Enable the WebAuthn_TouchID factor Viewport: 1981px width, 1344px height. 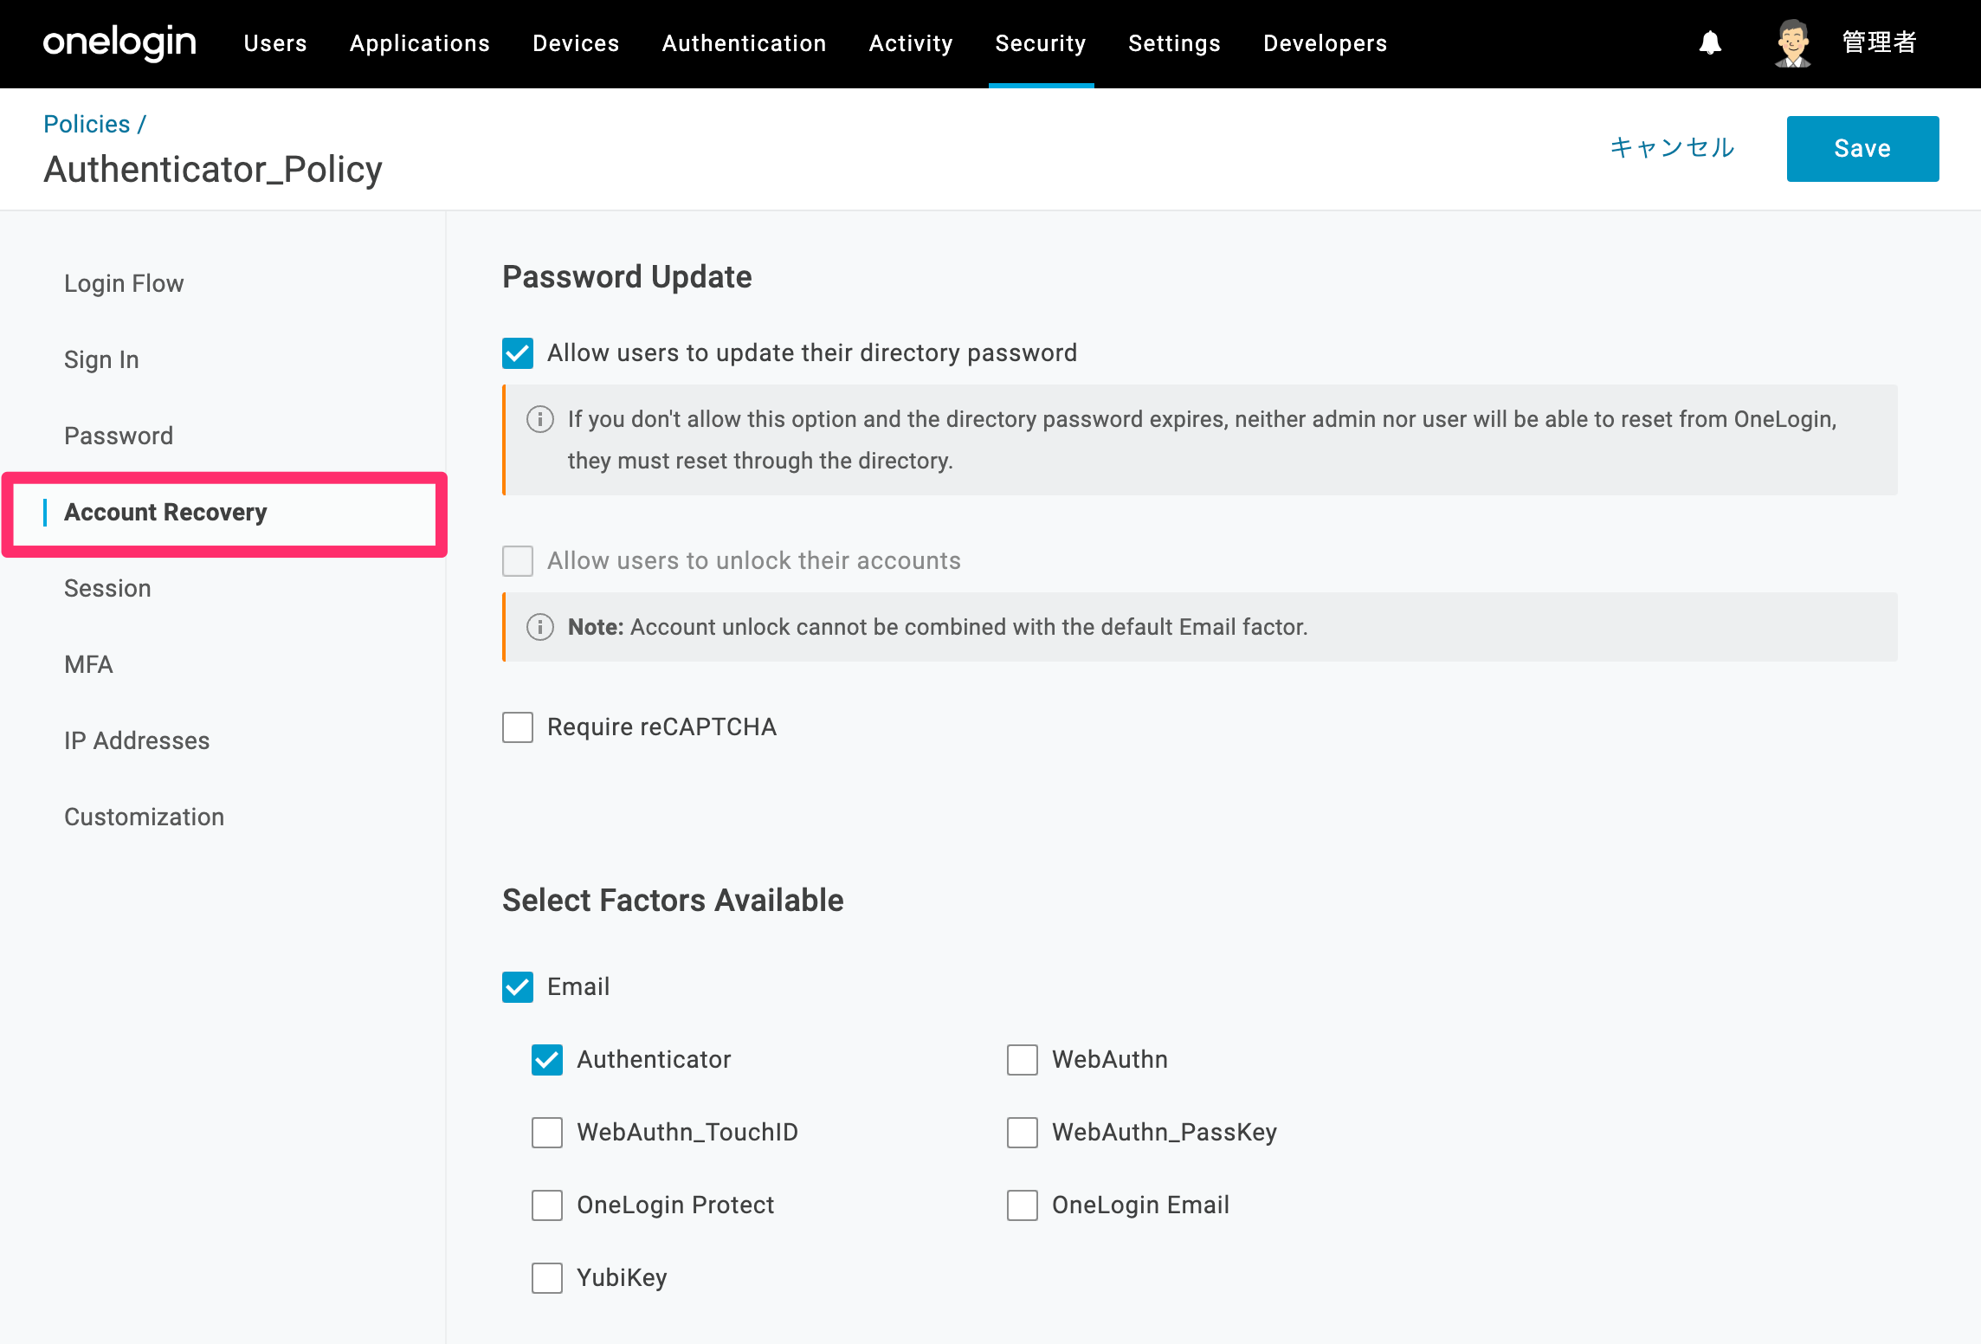click(547, 1133)
